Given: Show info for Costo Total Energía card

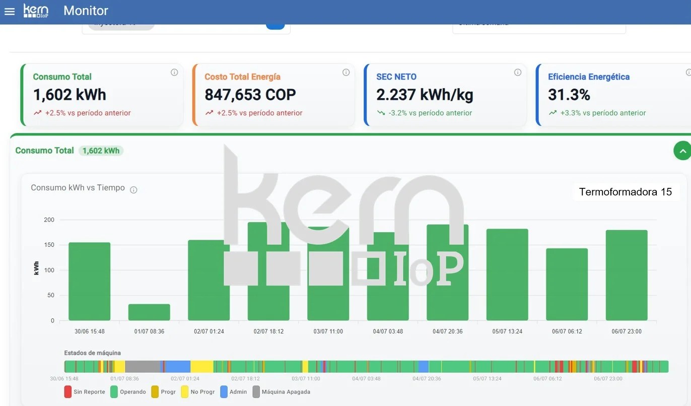Looking at the screenshot, I should [346, 73].
